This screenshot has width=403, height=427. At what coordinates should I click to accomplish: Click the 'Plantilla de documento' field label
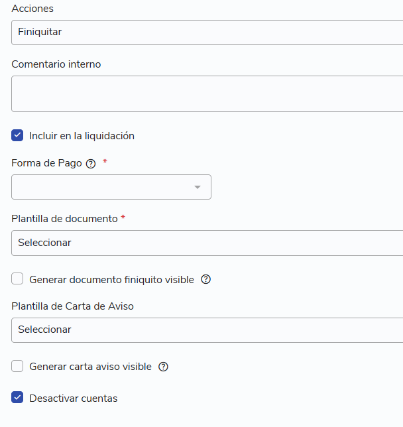pyautogui.click(x=64, y=219)
